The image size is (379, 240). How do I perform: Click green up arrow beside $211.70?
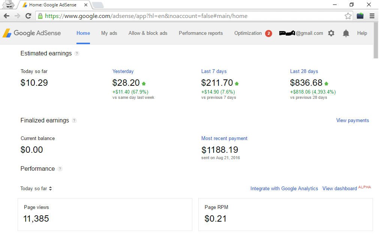(x=237, y=83)
